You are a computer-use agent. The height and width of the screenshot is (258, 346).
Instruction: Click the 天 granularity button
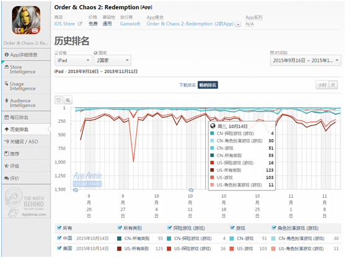coord(333,85)
